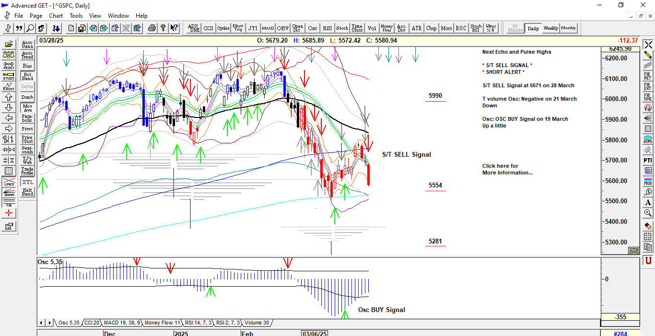This screenshot has width=655, height=336.
Task: Click the PTI icon on right toolbar
Action: point(648,160)
